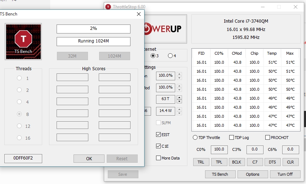Click the 63 T value field
The image size is (306, 184).
165,99
